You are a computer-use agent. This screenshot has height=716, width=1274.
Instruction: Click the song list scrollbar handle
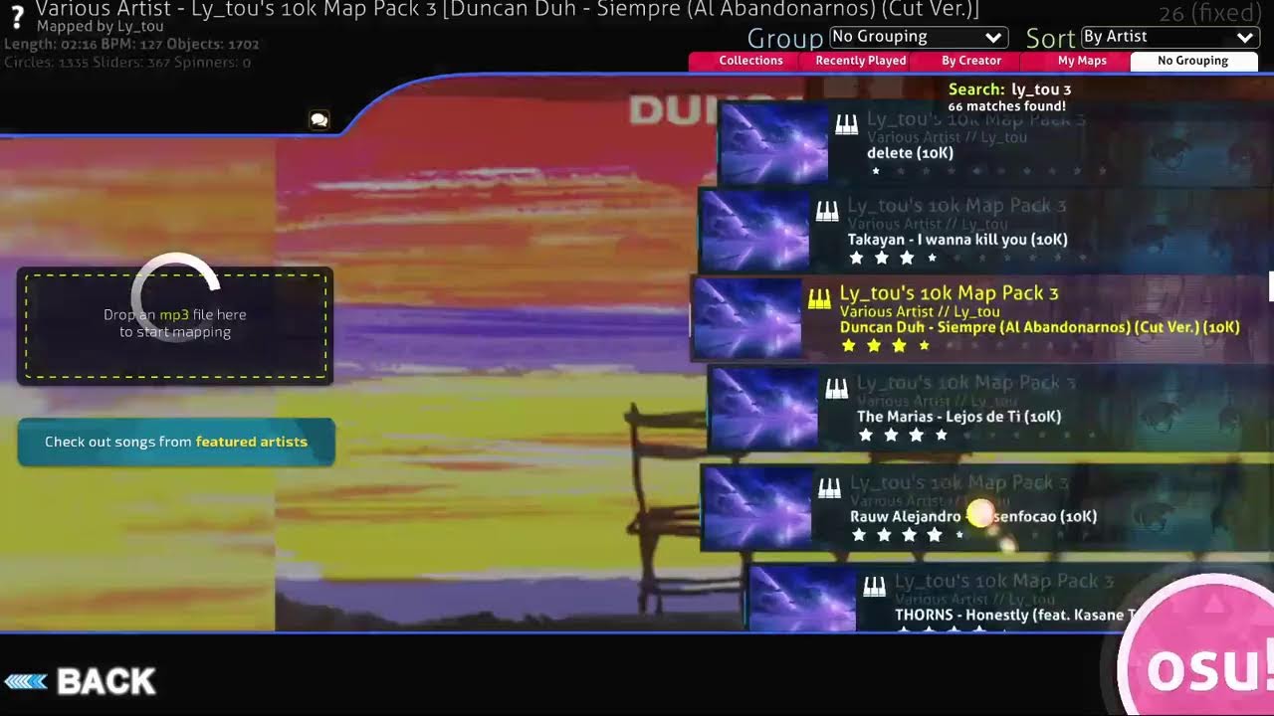(x=1271, y=286)
